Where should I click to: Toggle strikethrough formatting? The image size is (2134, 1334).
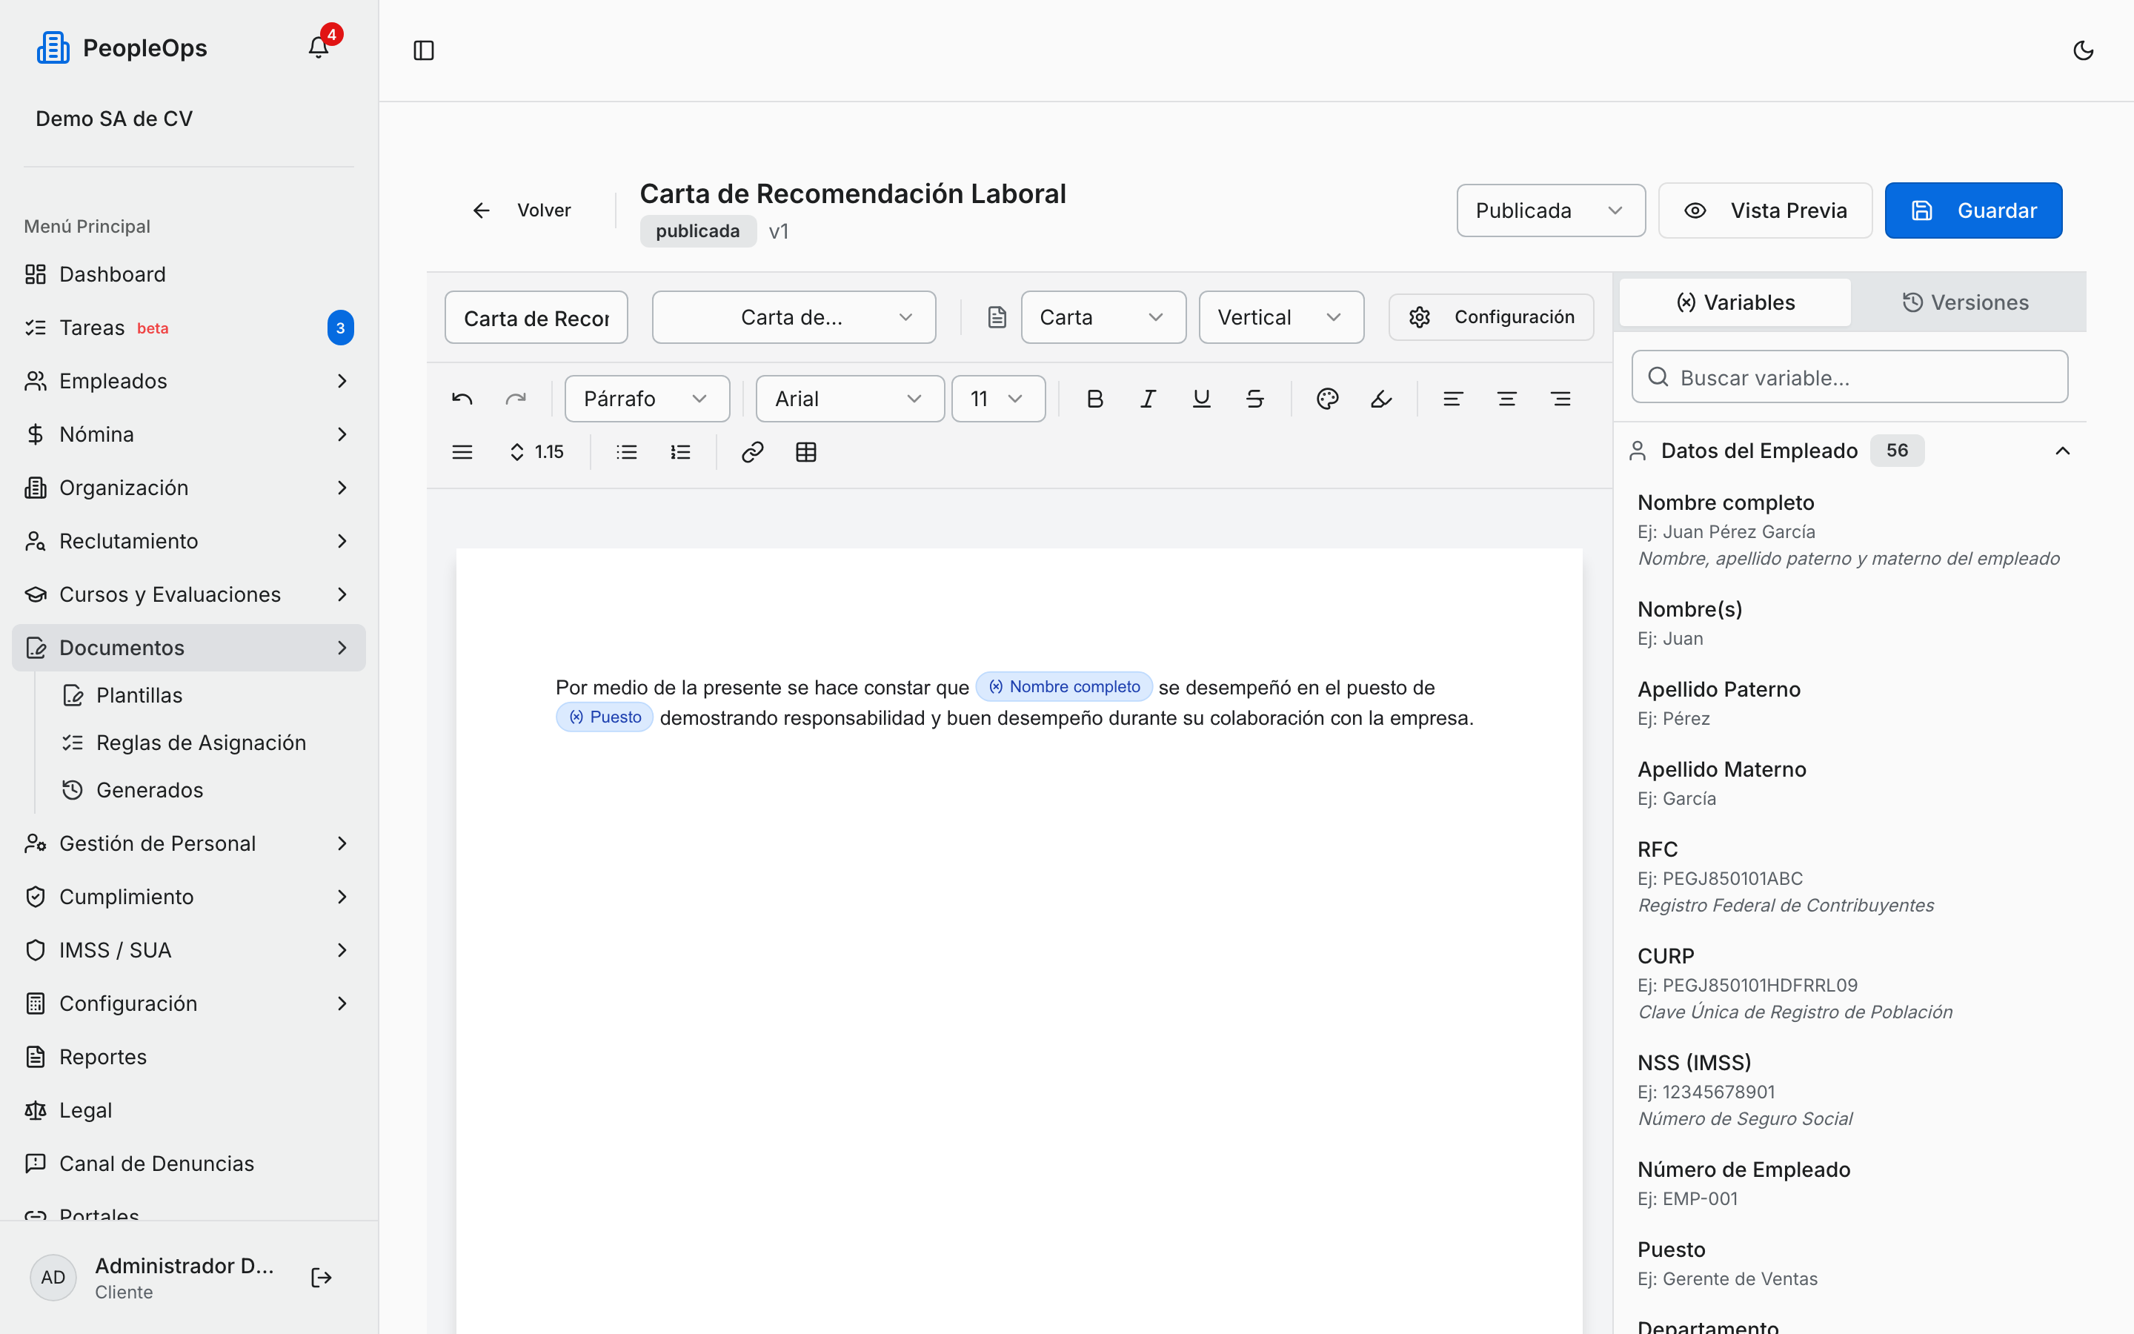[x=1254, y=399]
